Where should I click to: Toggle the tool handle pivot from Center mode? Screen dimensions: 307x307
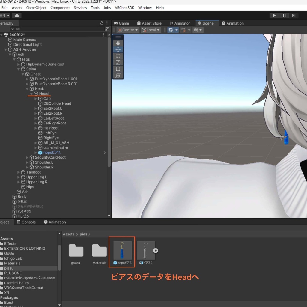(127, 30)
